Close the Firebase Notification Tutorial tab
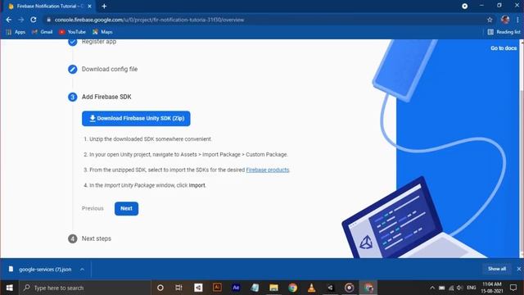 click(x=89, y=6)
